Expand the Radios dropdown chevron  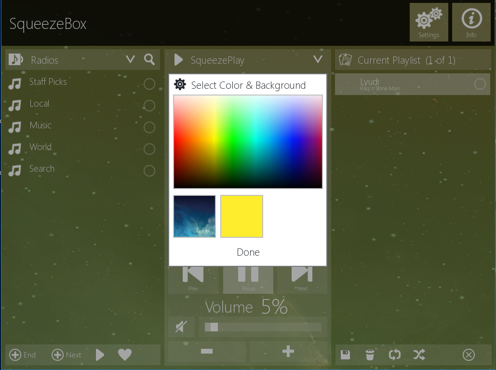click(x=130, y=59)
